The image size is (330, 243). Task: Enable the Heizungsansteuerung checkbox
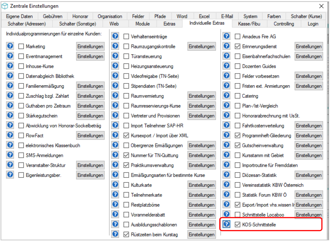click(127, 66)
